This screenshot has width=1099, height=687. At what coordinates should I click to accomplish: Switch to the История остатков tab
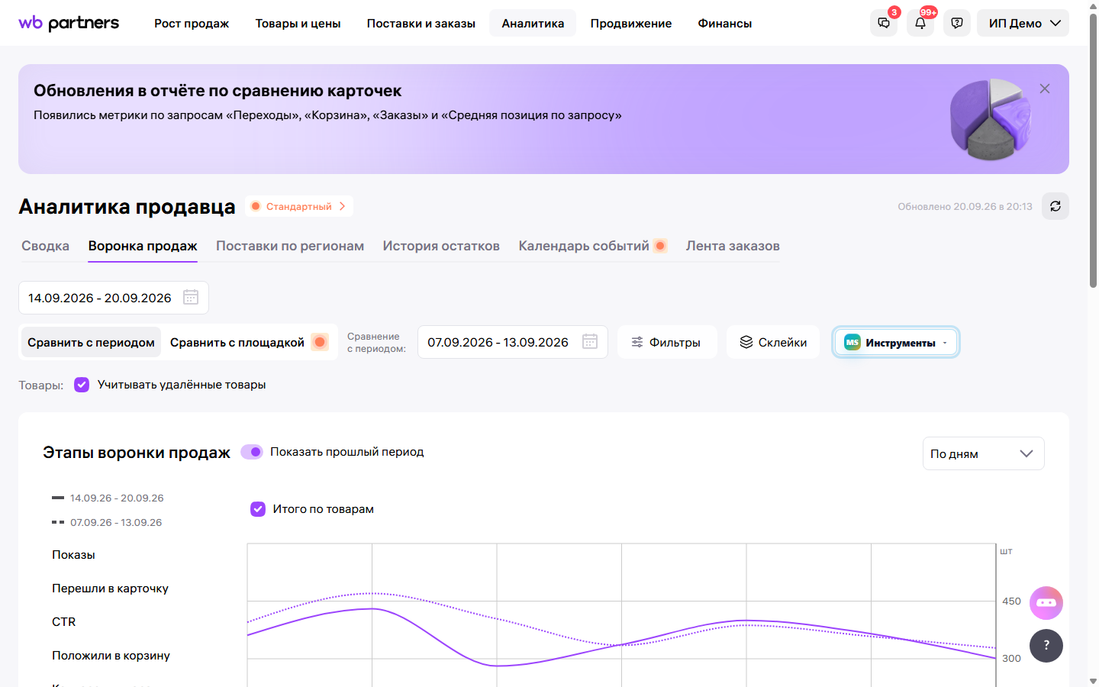point(441,246)
